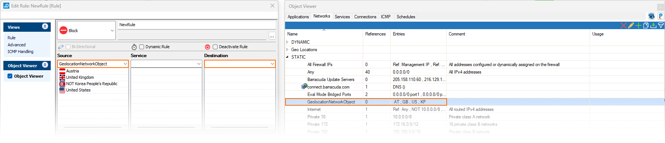Image resolution: width=665 pixels, height=143 pixels.
Task: Select the Barracuda Update Servers row
Action: [x=475, y=80]
